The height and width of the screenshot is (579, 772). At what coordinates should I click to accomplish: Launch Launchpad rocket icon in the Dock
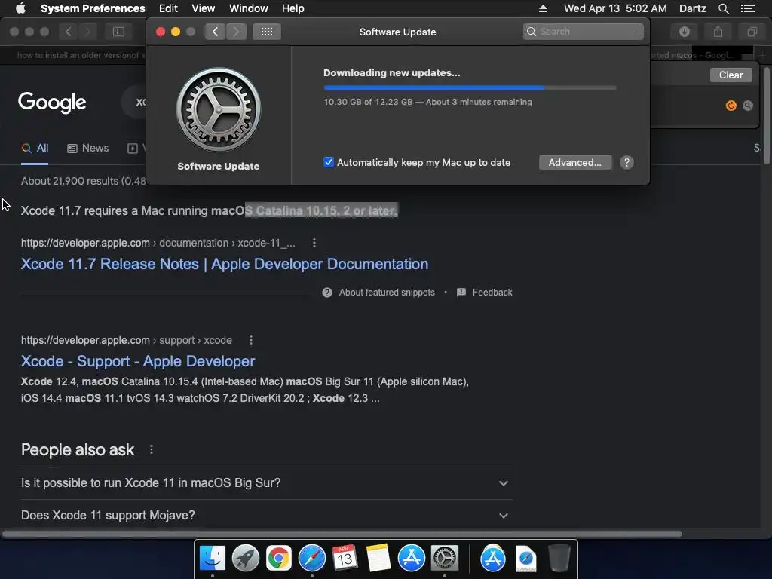click(x=245, y=559)
